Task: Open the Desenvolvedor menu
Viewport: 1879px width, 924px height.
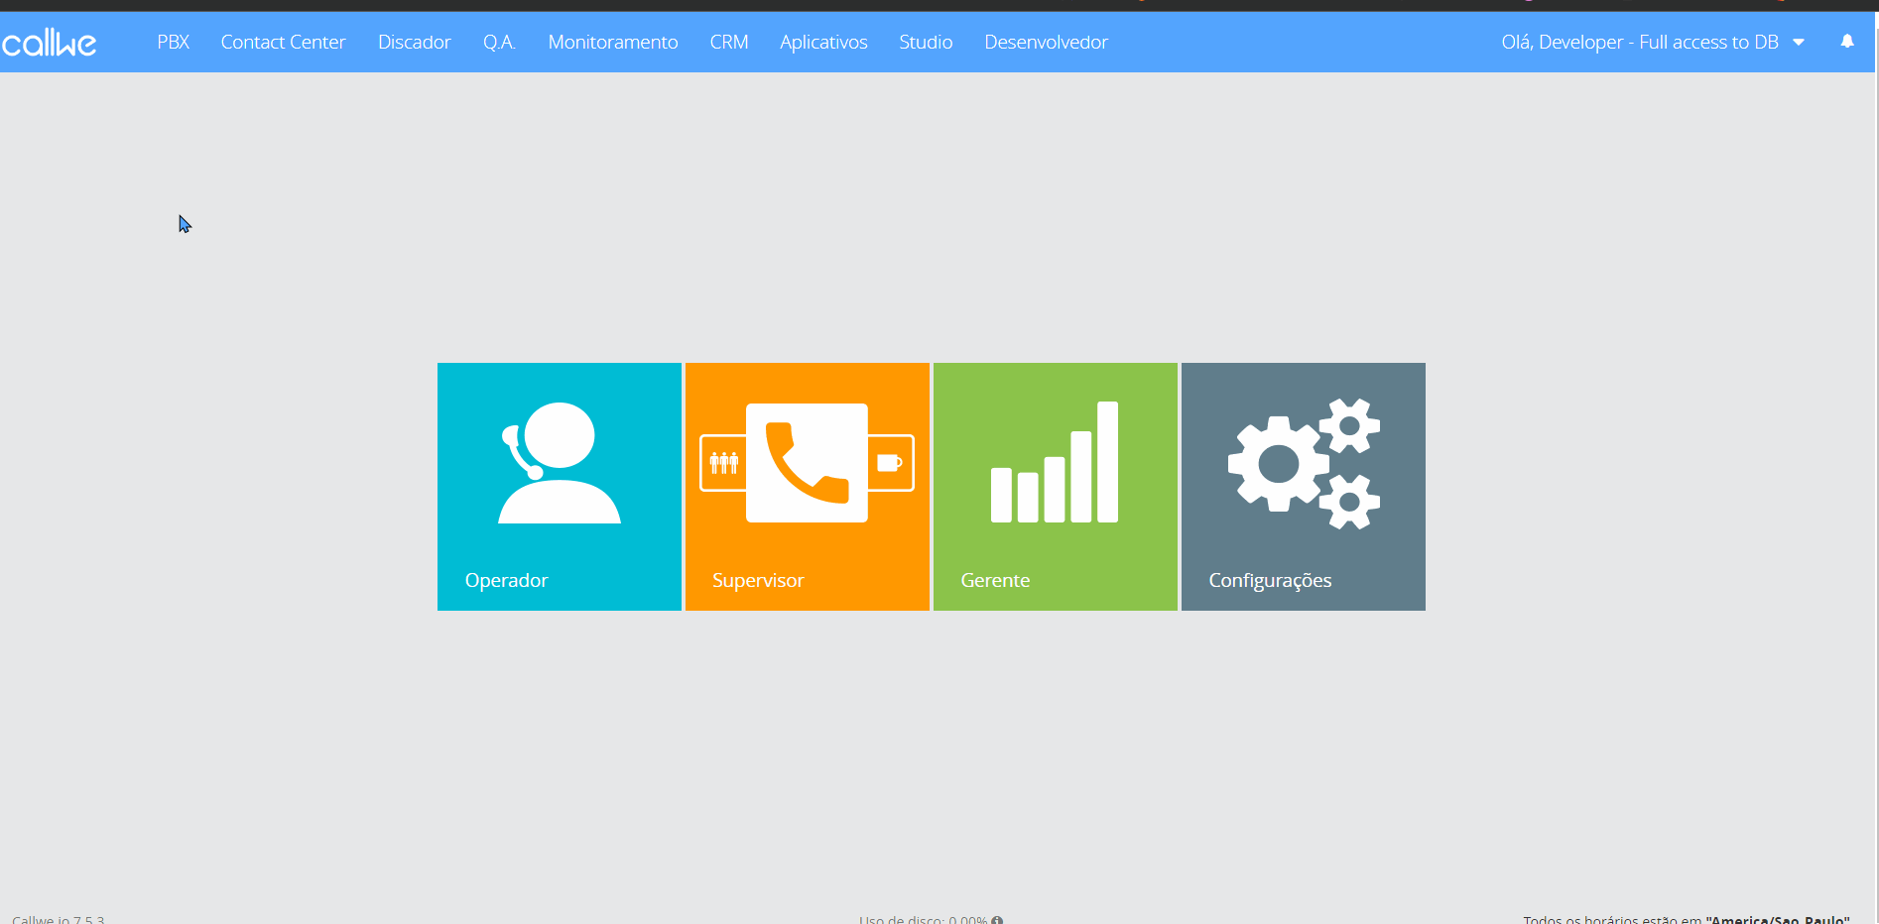Action: pos(1046,43)
